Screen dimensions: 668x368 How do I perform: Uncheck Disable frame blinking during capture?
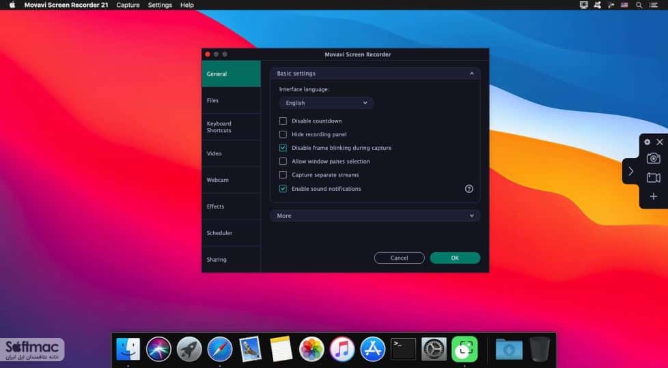coord(283,148)
